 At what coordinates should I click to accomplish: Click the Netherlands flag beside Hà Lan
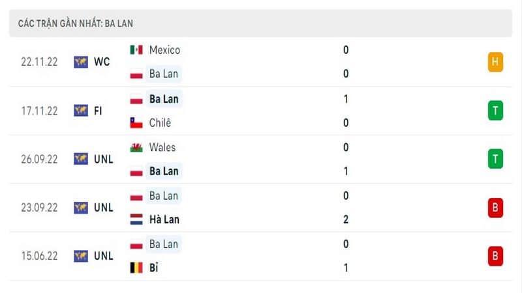pyautogui.click(x=136, y=219)
